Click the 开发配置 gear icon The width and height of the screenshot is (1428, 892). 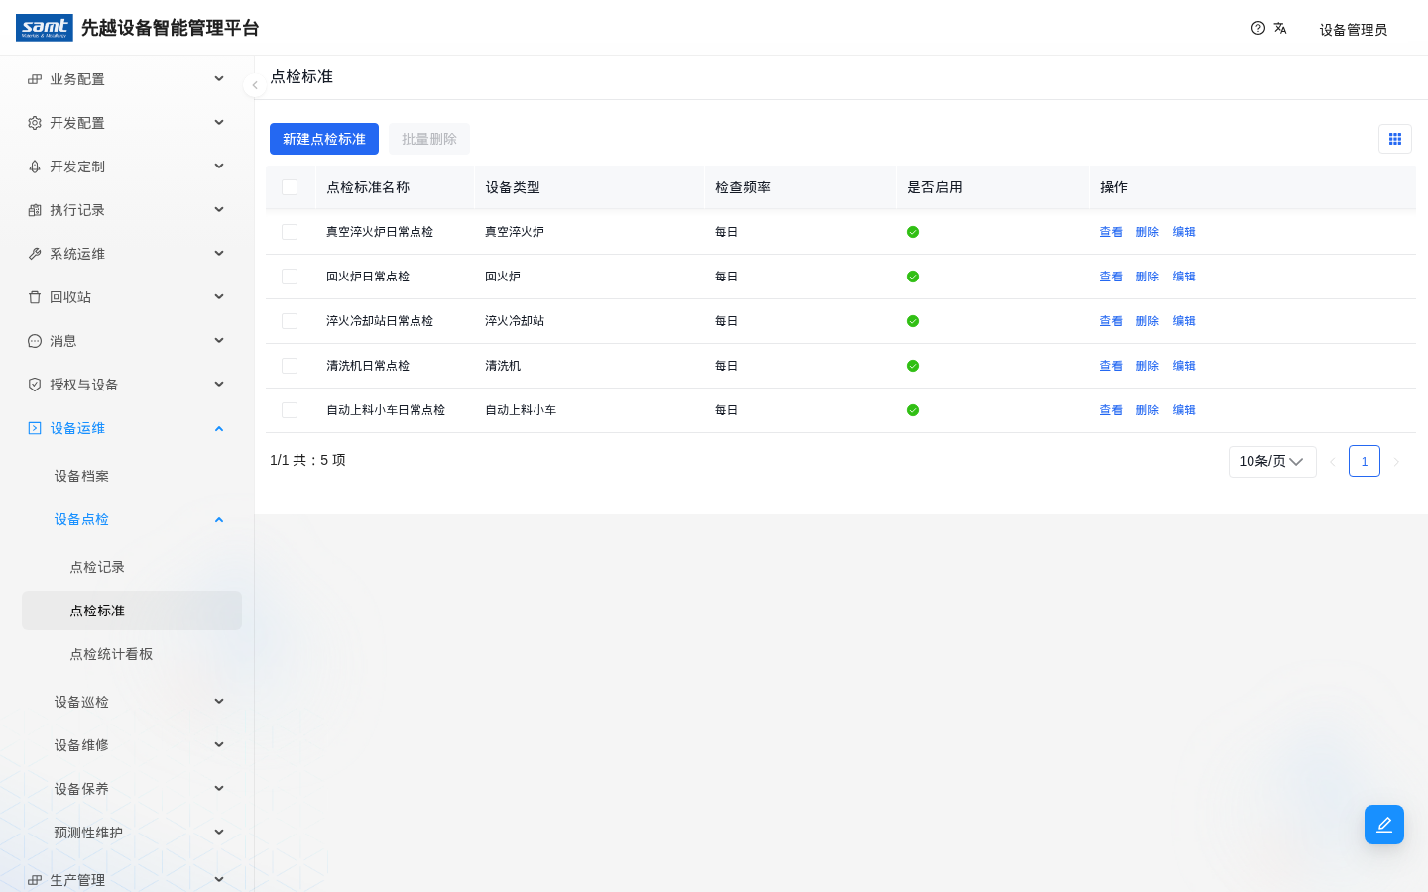(x=35, y=123)
